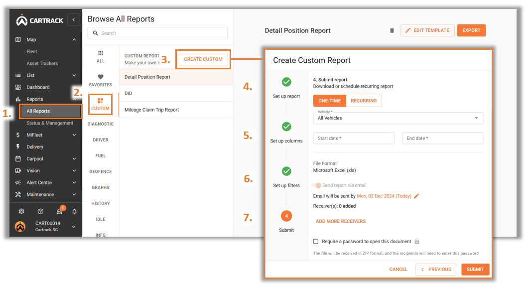
Task: Expand the CART00019 account chevron
Action: 74,227
